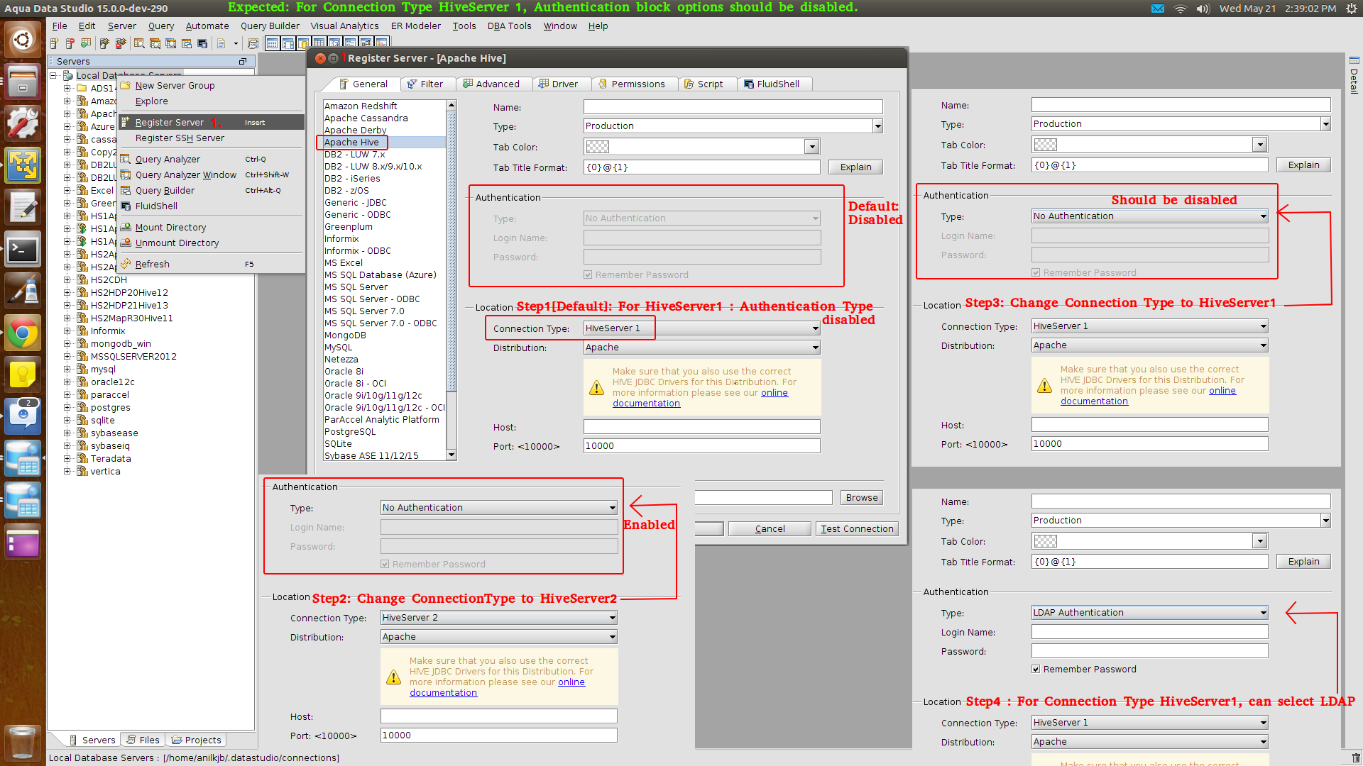Click the Delete Server toolbar icon

(x=70, y=43)
